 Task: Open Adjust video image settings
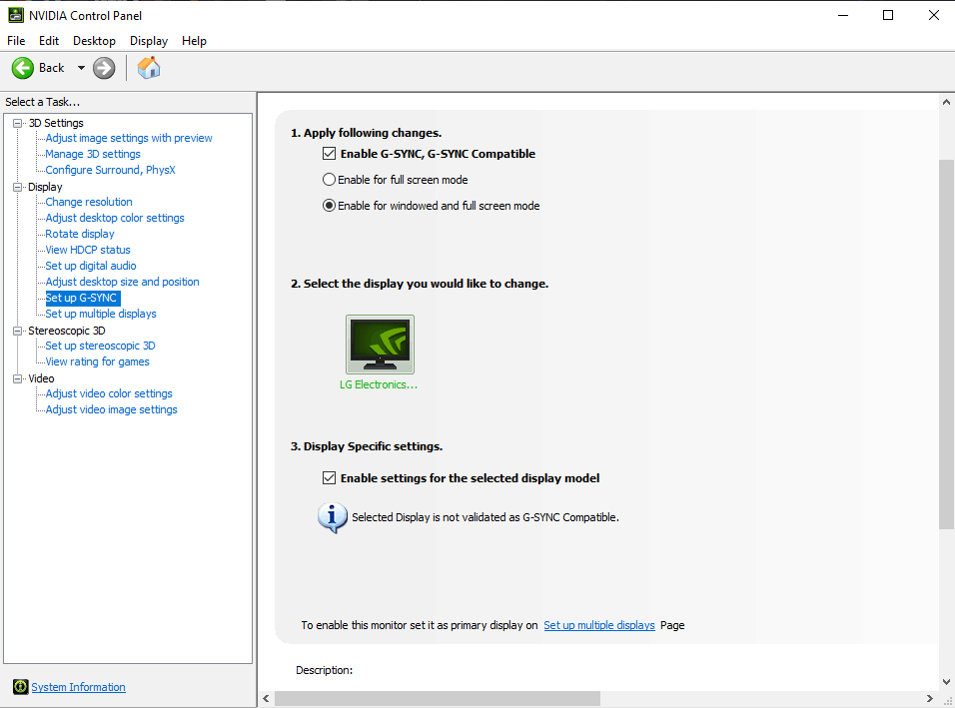(x=112, y=409)
